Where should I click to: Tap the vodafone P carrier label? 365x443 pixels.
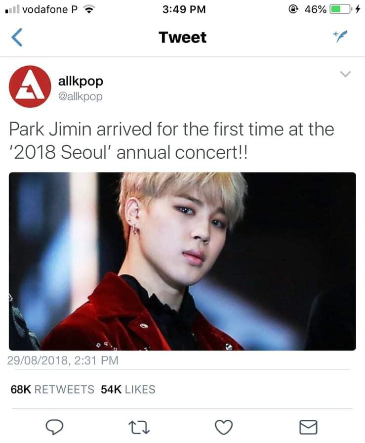pos(50,9)
